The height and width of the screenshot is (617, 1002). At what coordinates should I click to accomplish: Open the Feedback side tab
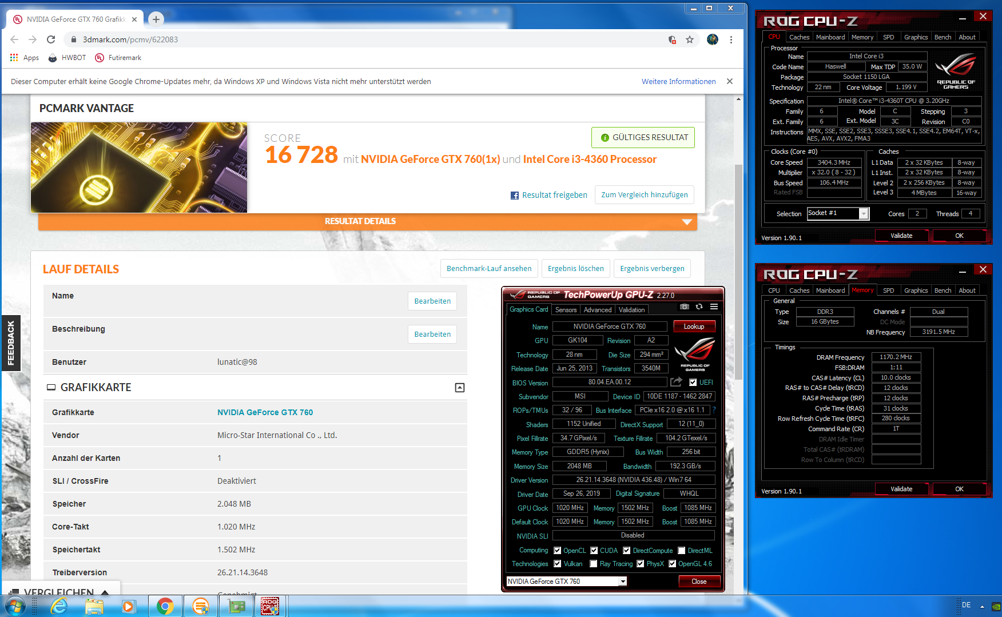point(11,343)
